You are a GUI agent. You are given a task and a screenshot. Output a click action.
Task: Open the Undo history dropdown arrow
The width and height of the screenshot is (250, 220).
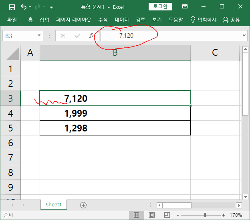pyautogui.click(x=30, y=7)
